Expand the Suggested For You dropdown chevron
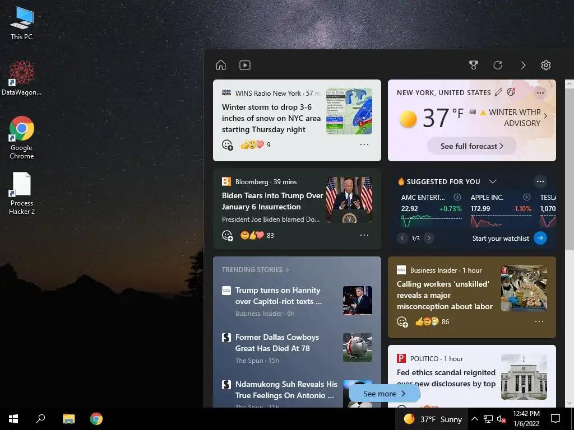Image resolution: width=574 pixels, height=430 pixels. tap(493, 181)
